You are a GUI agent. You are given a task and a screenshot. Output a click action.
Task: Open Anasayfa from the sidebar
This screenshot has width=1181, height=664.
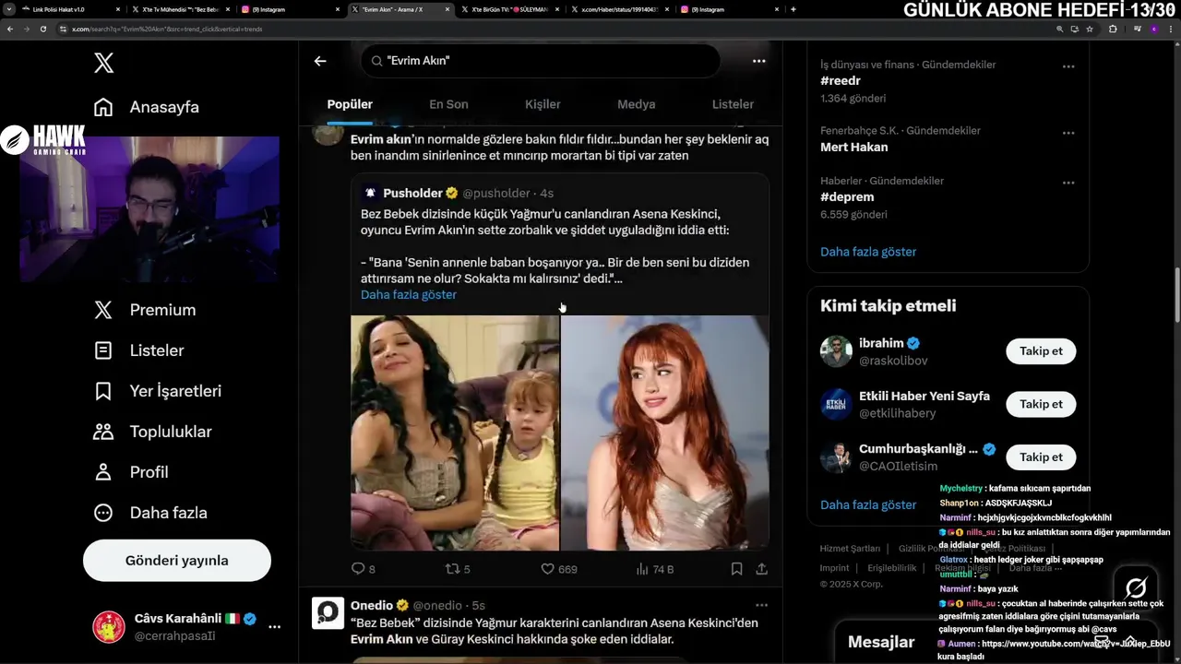[x=147, y=107]
